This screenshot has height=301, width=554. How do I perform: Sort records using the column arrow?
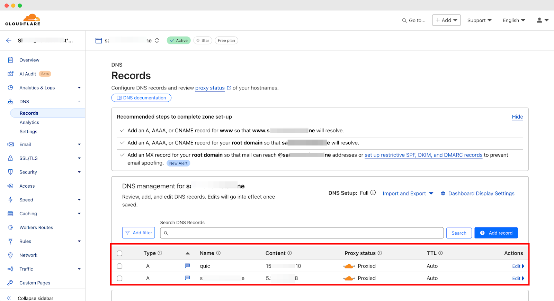pos(188,253)
